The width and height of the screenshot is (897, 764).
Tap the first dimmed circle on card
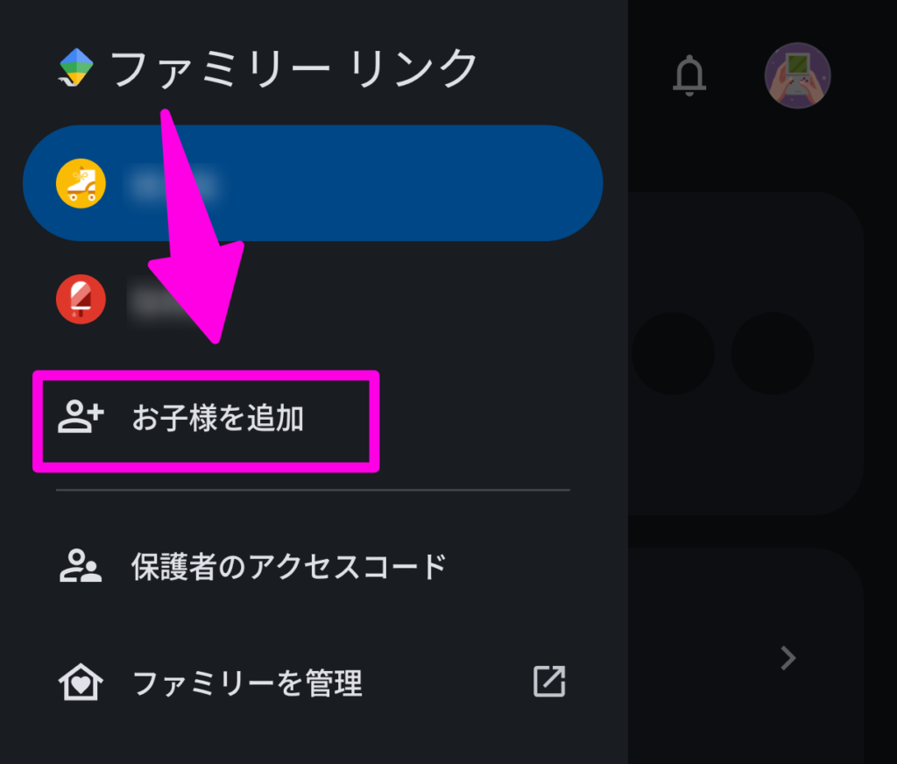coord(673,353)
